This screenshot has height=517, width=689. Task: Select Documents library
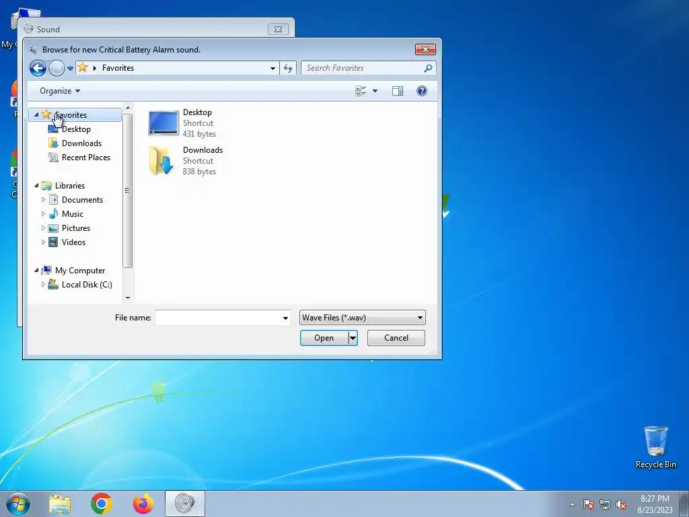pos(82,199)
